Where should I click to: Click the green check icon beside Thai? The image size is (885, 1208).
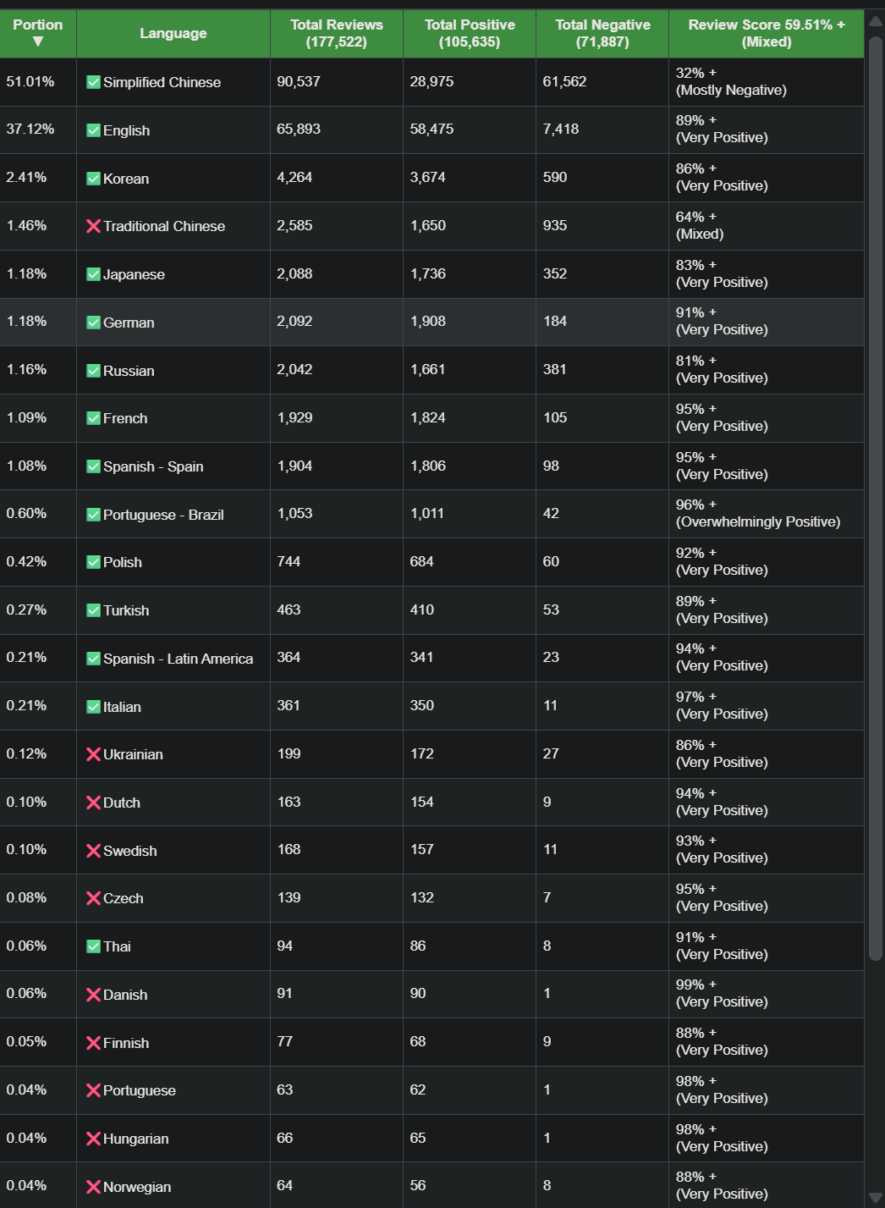[x=94, y=946]
